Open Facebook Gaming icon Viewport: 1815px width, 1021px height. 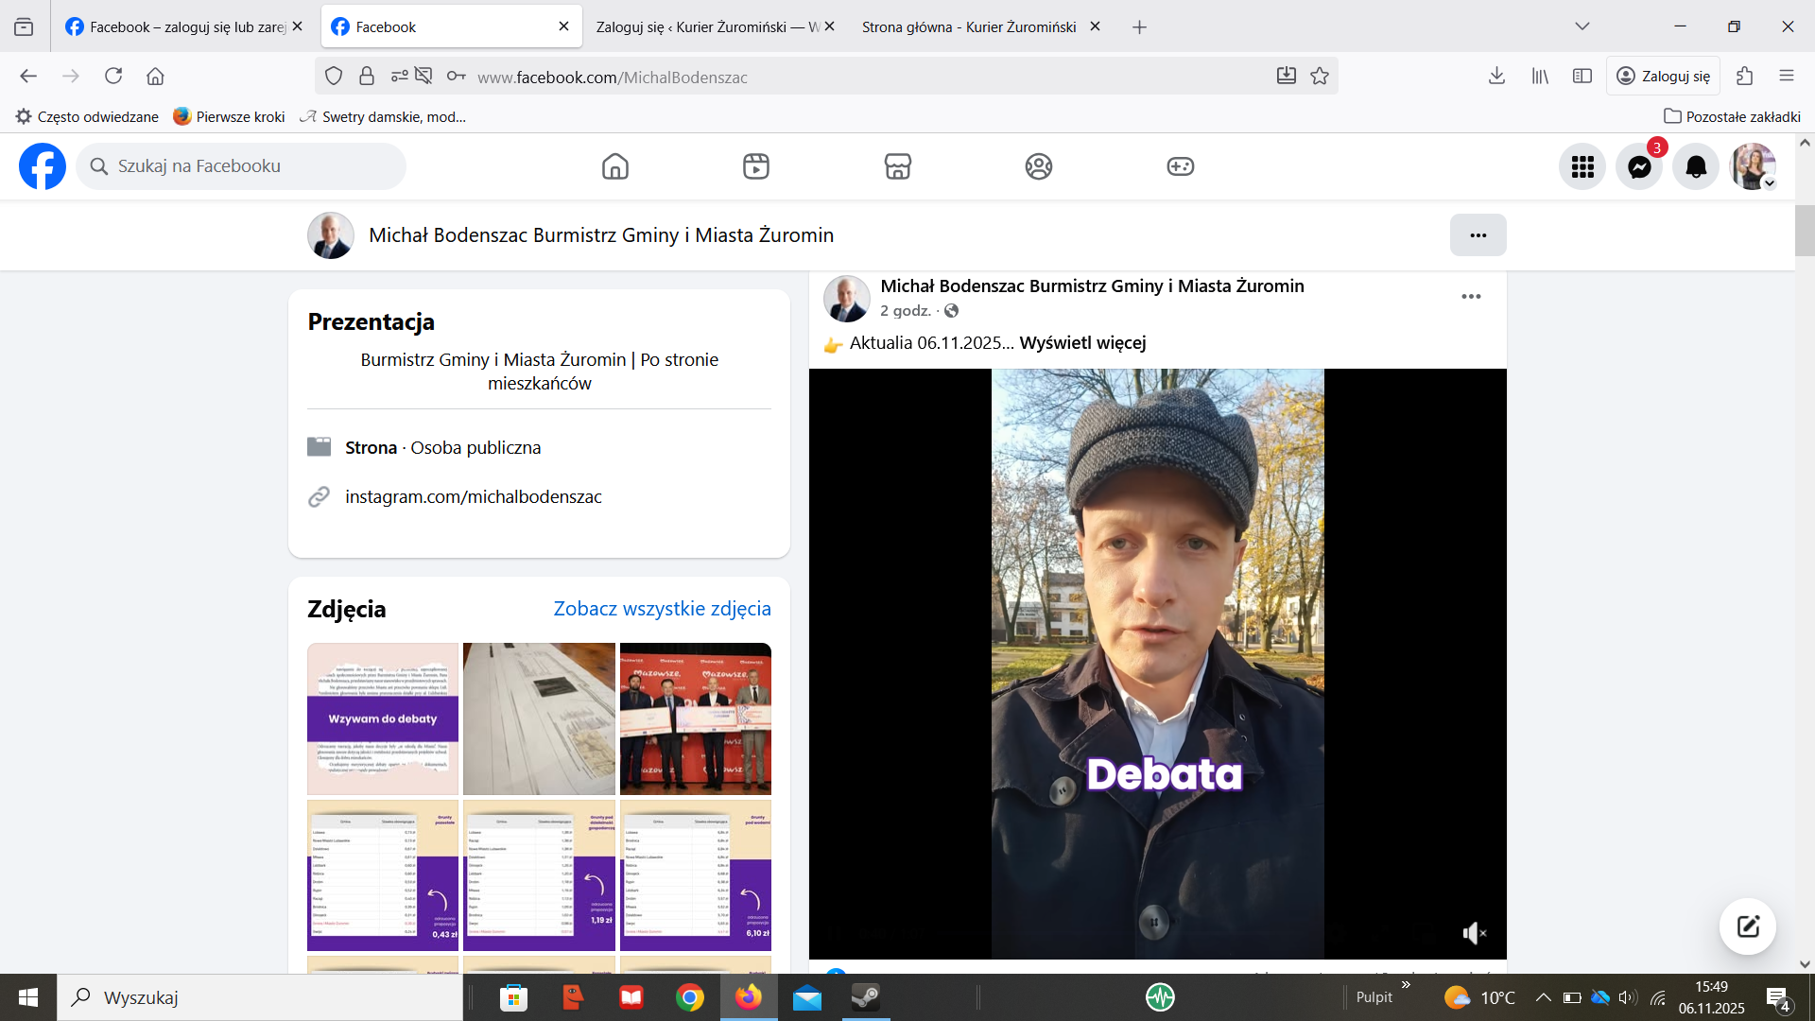[x=1180, y=166]
